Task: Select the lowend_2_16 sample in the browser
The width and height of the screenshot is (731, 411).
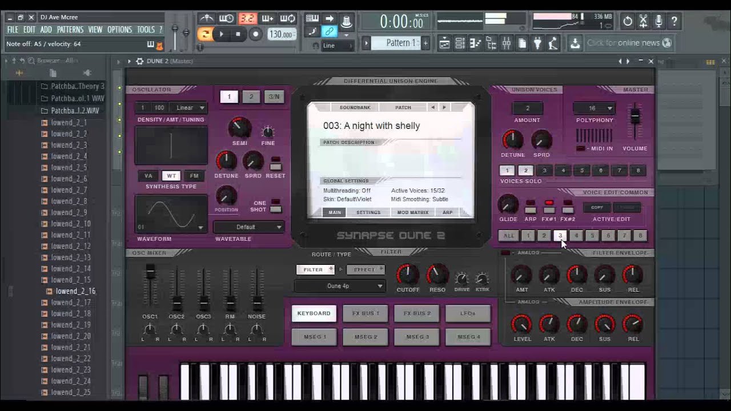Action: (74, 291)
